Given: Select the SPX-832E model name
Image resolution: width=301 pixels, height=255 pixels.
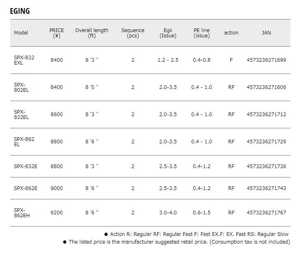Looking at the screenshot, I should 26,166.
